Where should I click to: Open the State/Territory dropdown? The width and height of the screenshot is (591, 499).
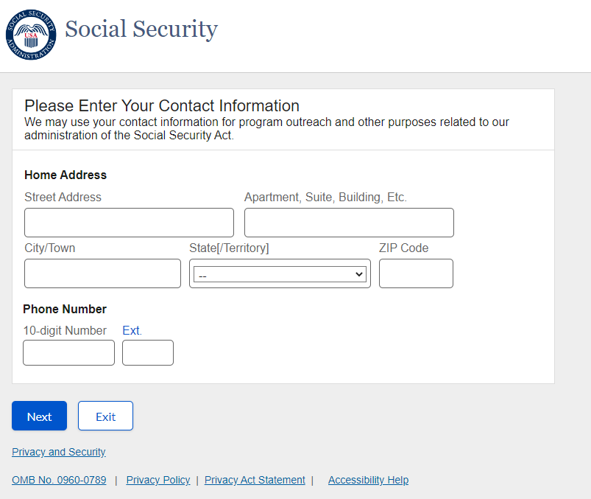click(x=280, y=274)
